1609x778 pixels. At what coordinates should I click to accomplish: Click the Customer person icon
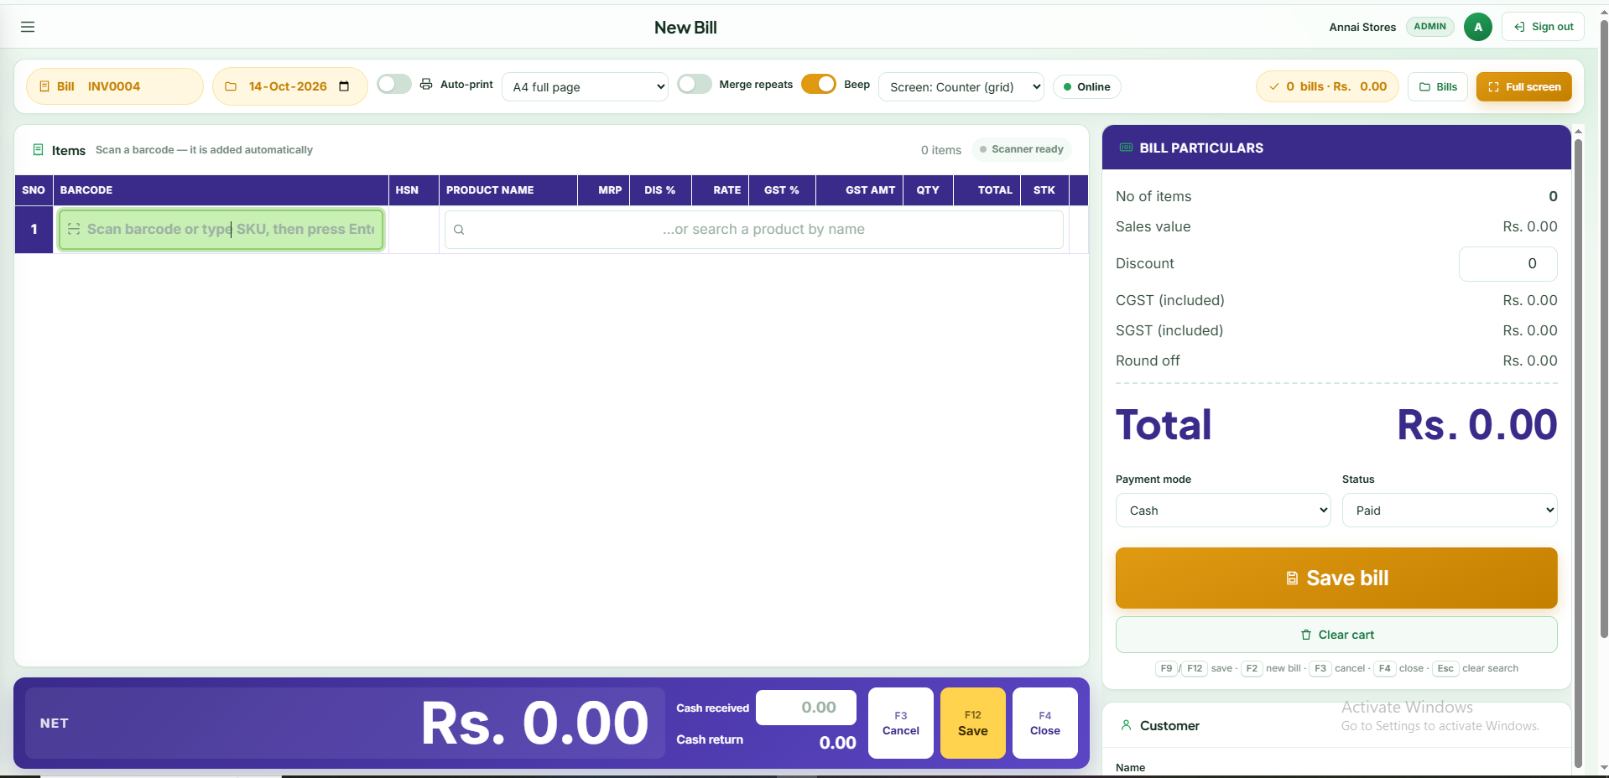tap(1126, 725)
